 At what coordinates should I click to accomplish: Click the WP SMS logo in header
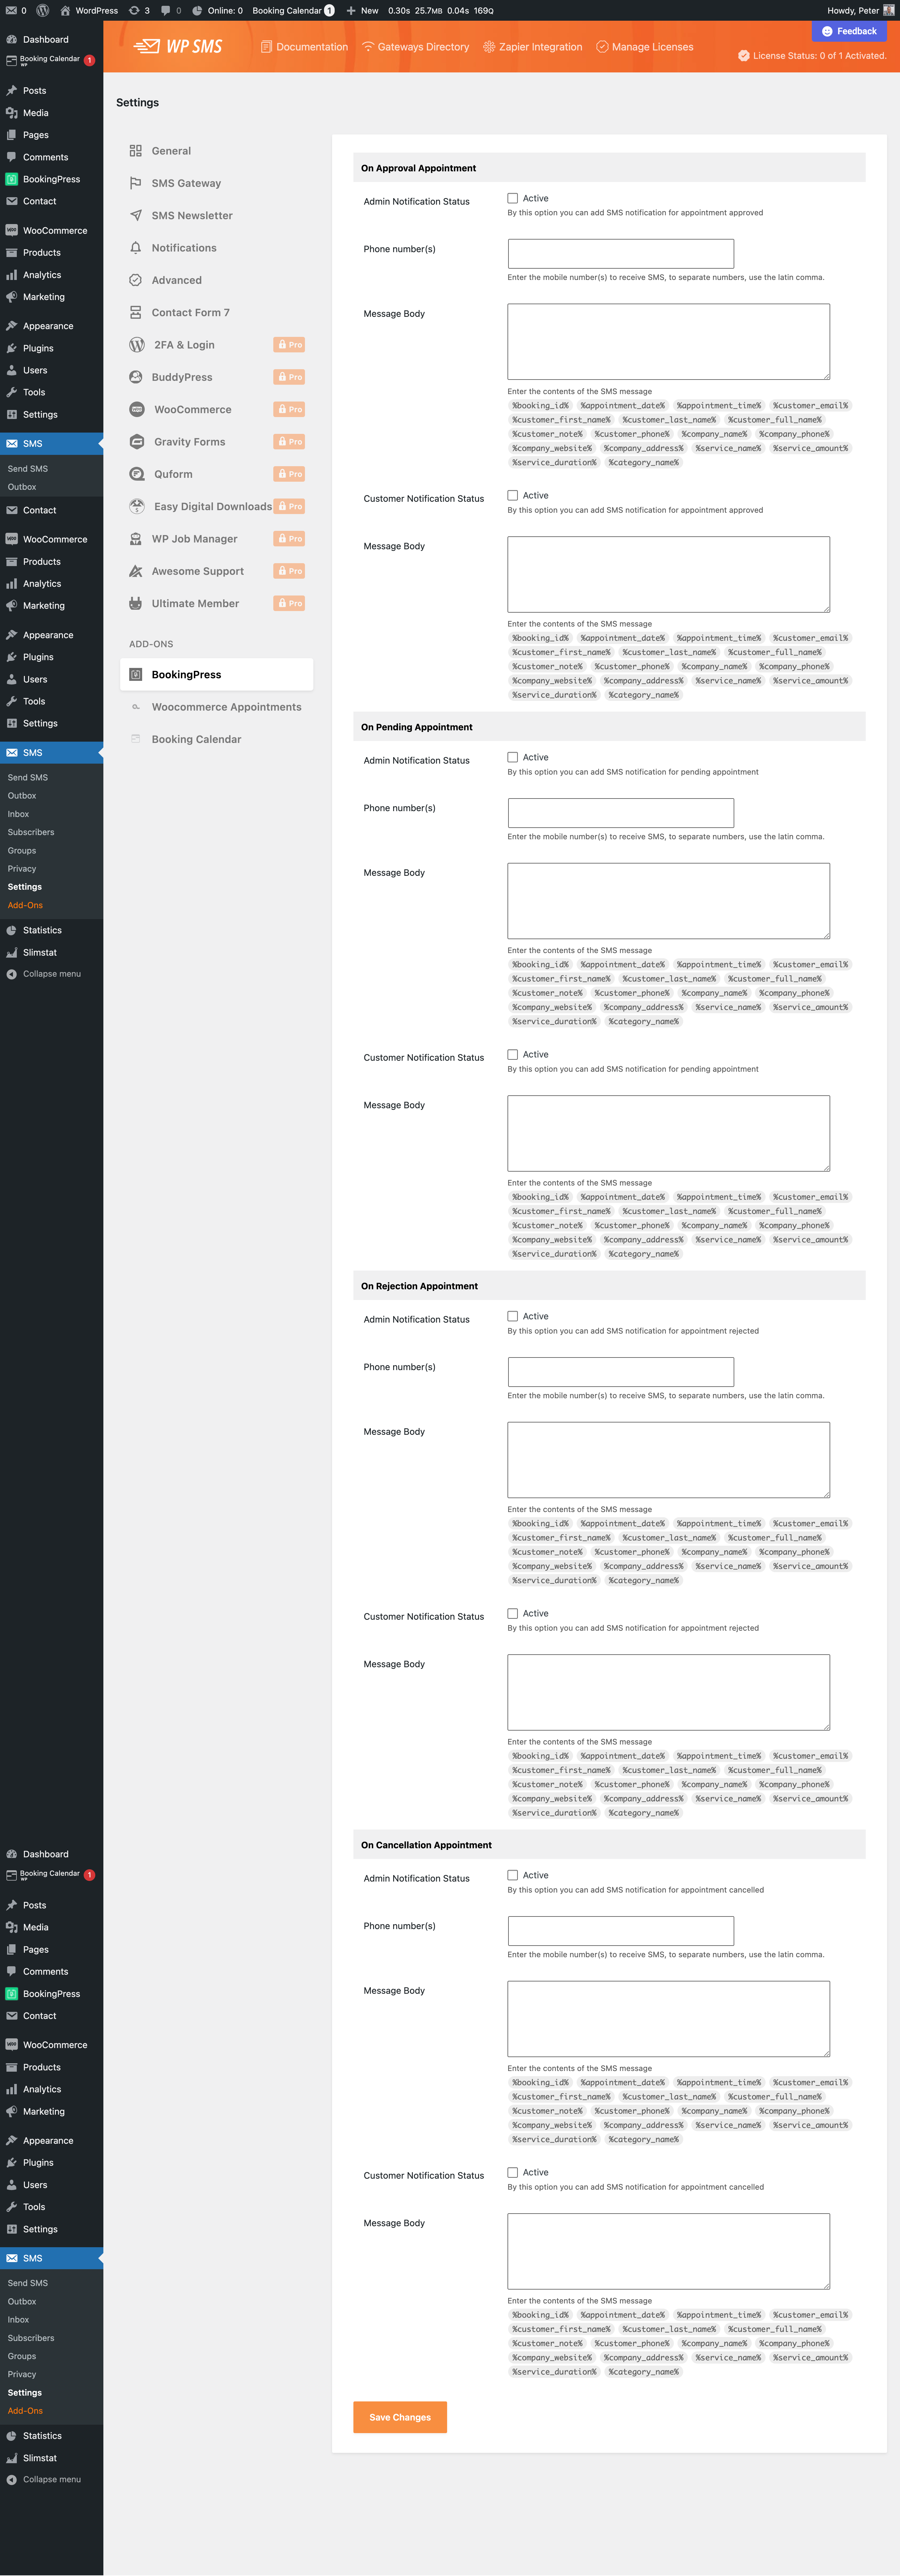(x=178, y=46)
